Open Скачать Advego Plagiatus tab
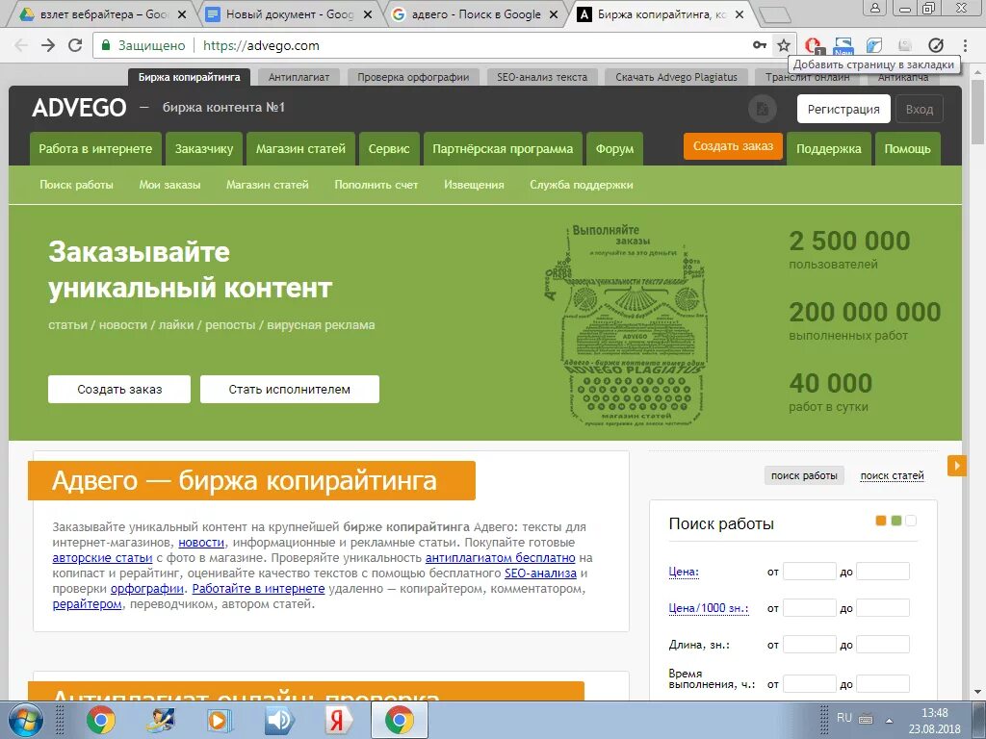 [676, 77]
